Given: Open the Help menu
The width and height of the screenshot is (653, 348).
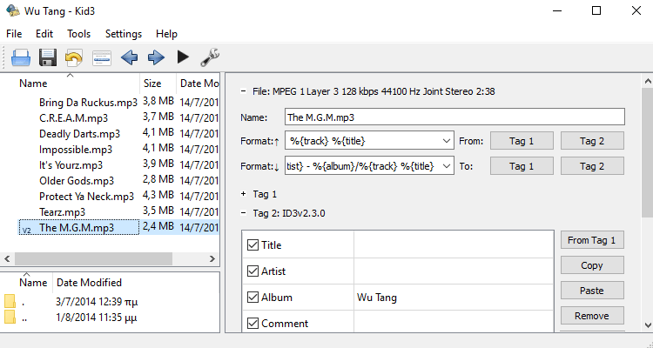Looking at the screenshot, I should (166, 34).
